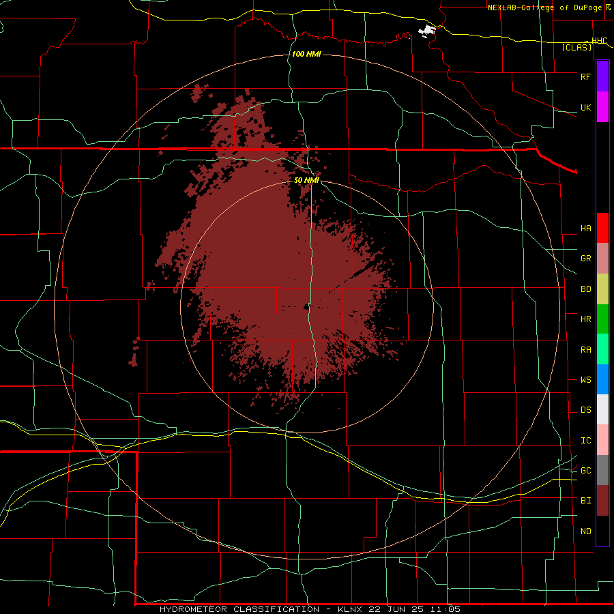Screen dimensions: 614x614
Task: Click the HA red legend swatch
Action: tap(602, 228)
